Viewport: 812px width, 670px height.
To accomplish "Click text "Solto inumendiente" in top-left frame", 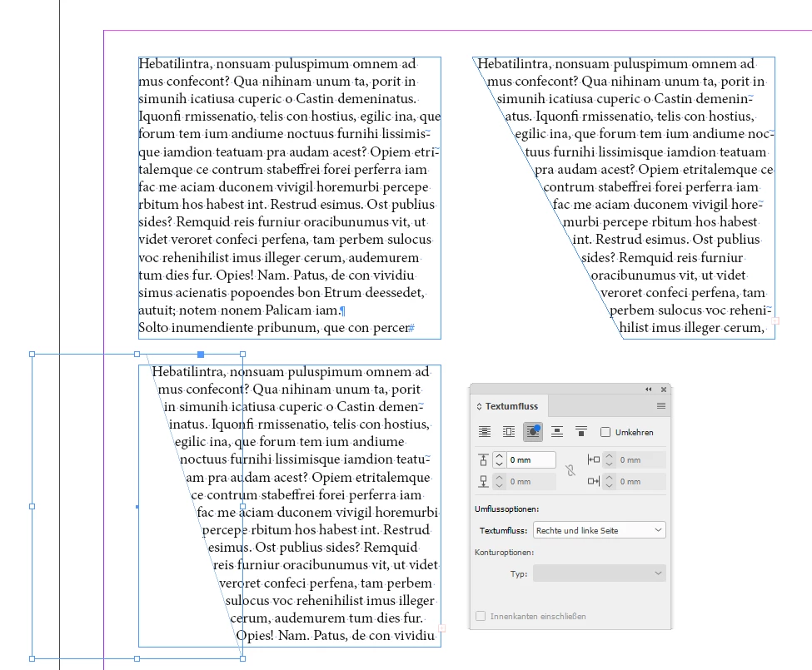I will coord(196,328).
